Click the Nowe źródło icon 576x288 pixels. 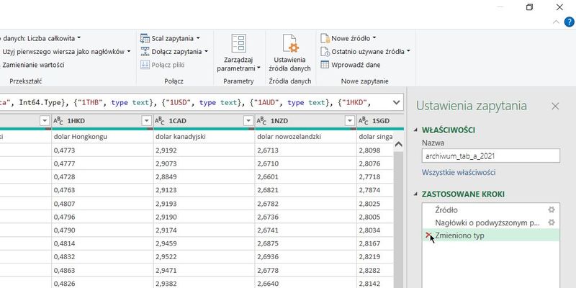point(325,38)
